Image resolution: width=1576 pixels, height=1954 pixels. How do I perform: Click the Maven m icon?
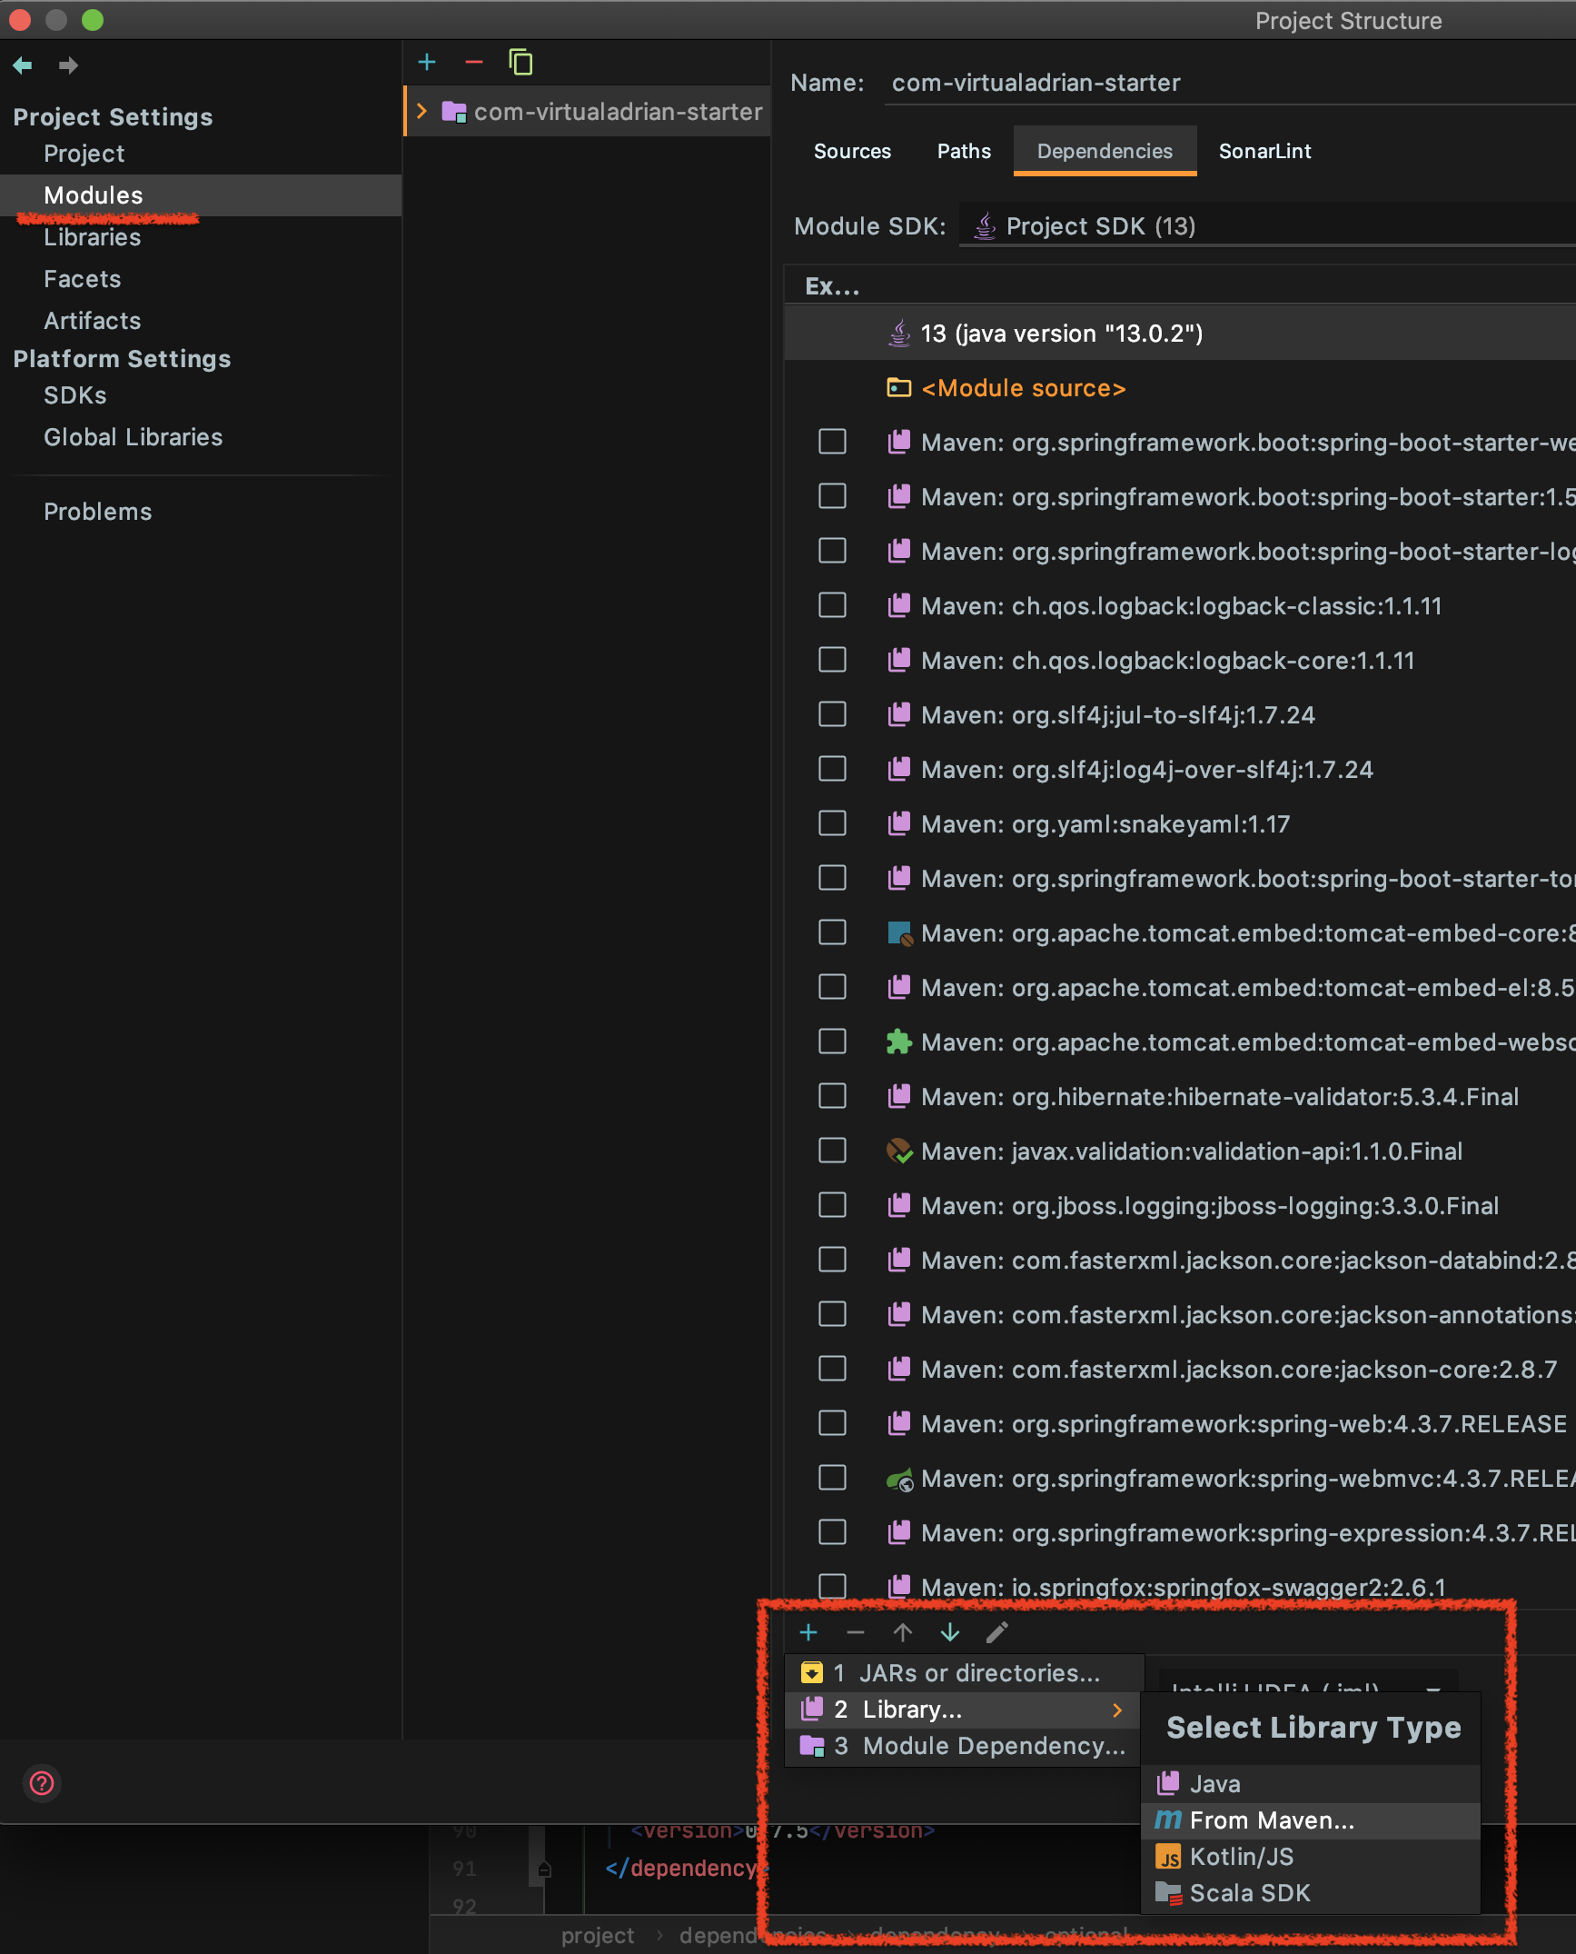coord(1168,1820)
